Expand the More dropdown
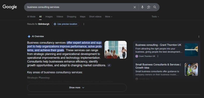204x98 pixels. pos(109,17)
